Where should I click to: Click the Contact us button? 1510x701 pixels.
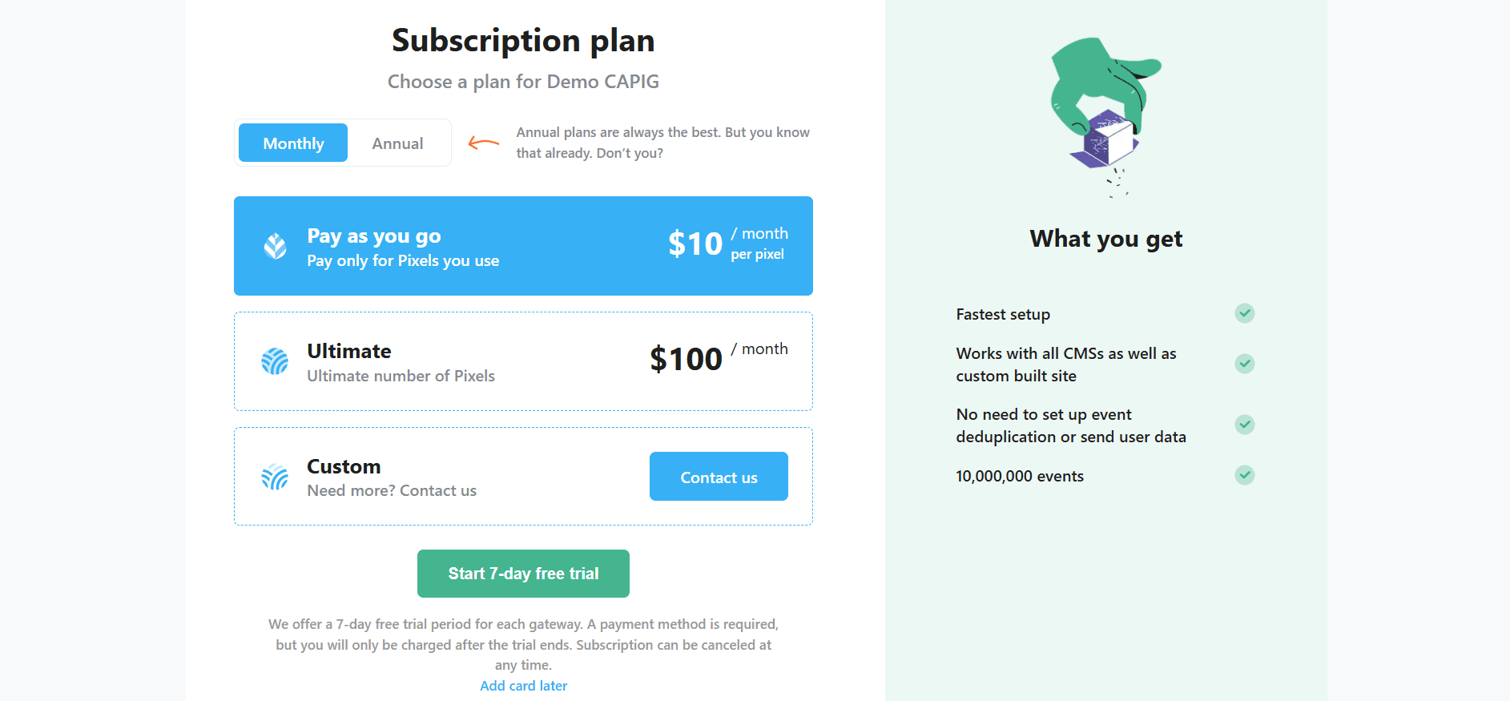pos(719,477)
